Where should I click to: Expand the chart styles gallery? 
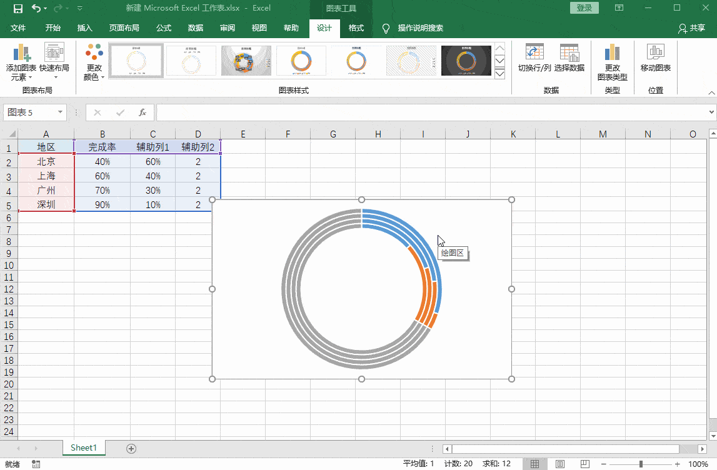click(x=500, y=74)
